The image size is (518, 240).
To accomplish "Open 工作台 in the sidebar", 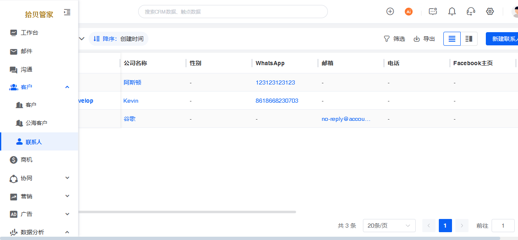I will [x=39, y=33].
